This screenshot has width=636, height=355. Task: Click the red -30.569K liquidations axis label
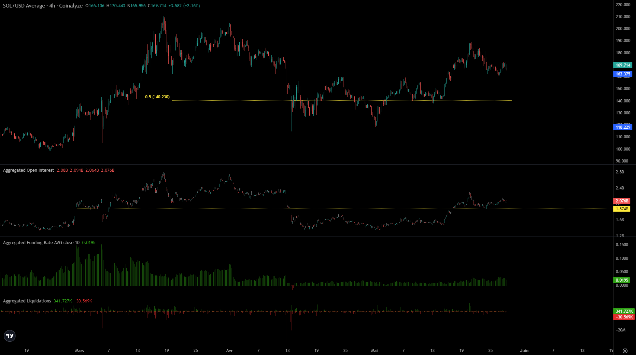click(624, 317)
